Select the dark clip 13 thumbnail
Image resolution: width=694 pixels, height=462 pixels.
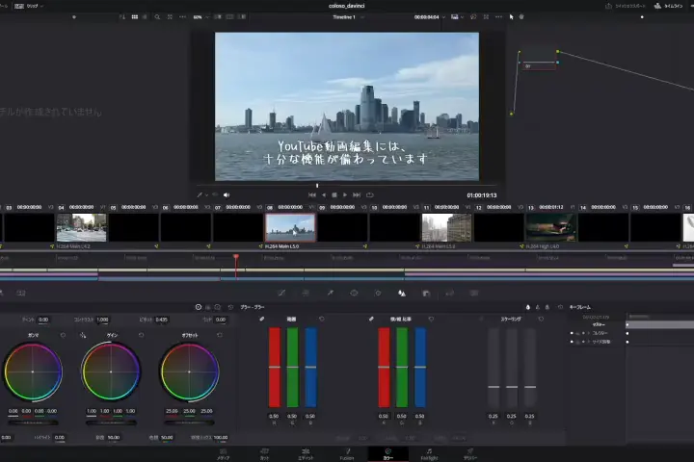[x=551, y=227]
